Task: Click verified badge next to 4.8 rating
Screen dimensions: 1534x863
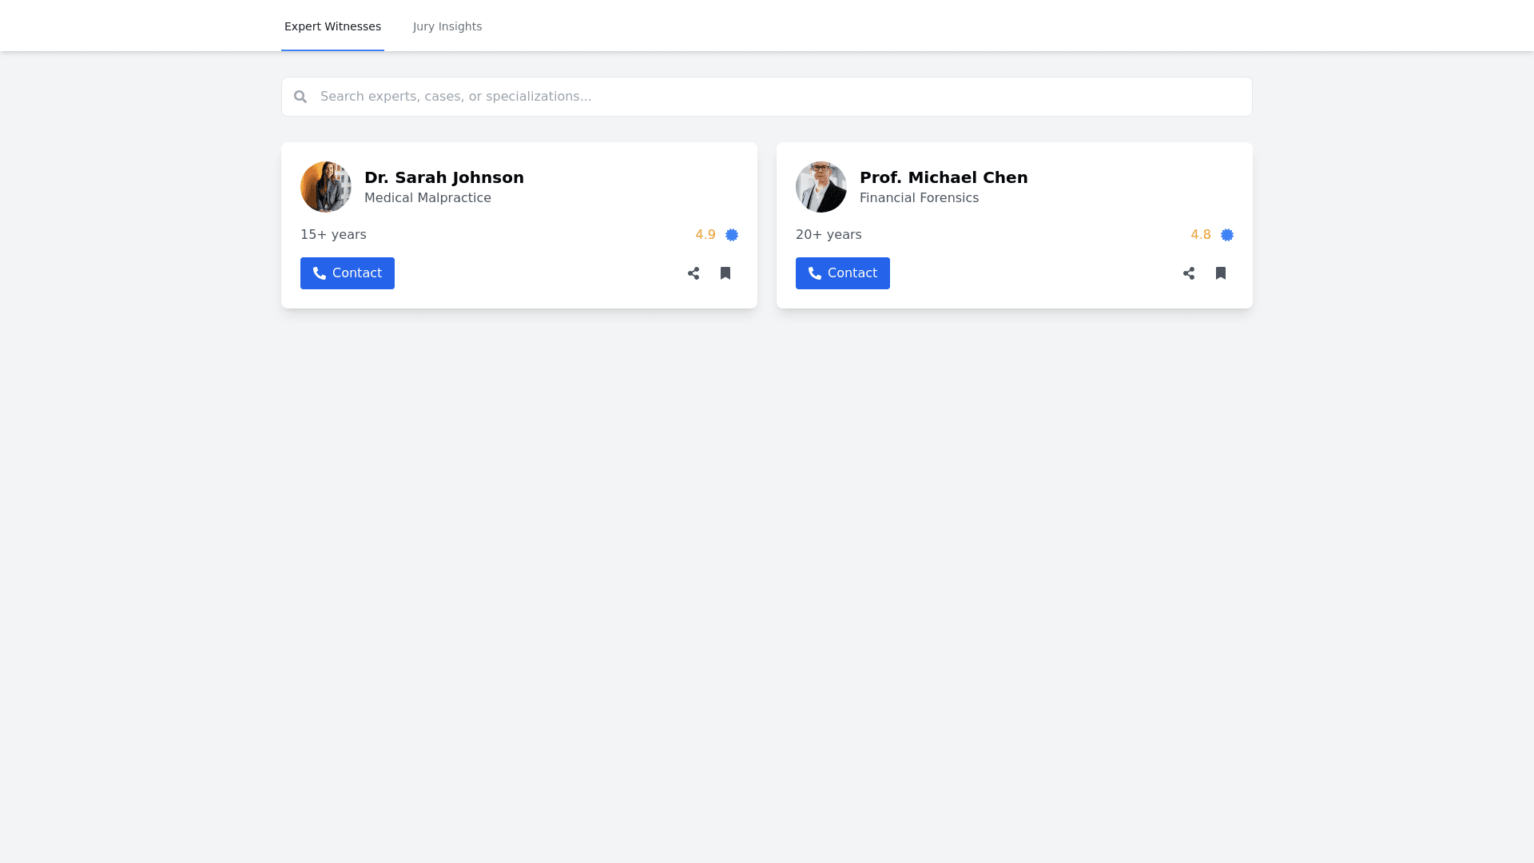Action: [x=1227, y=235]
